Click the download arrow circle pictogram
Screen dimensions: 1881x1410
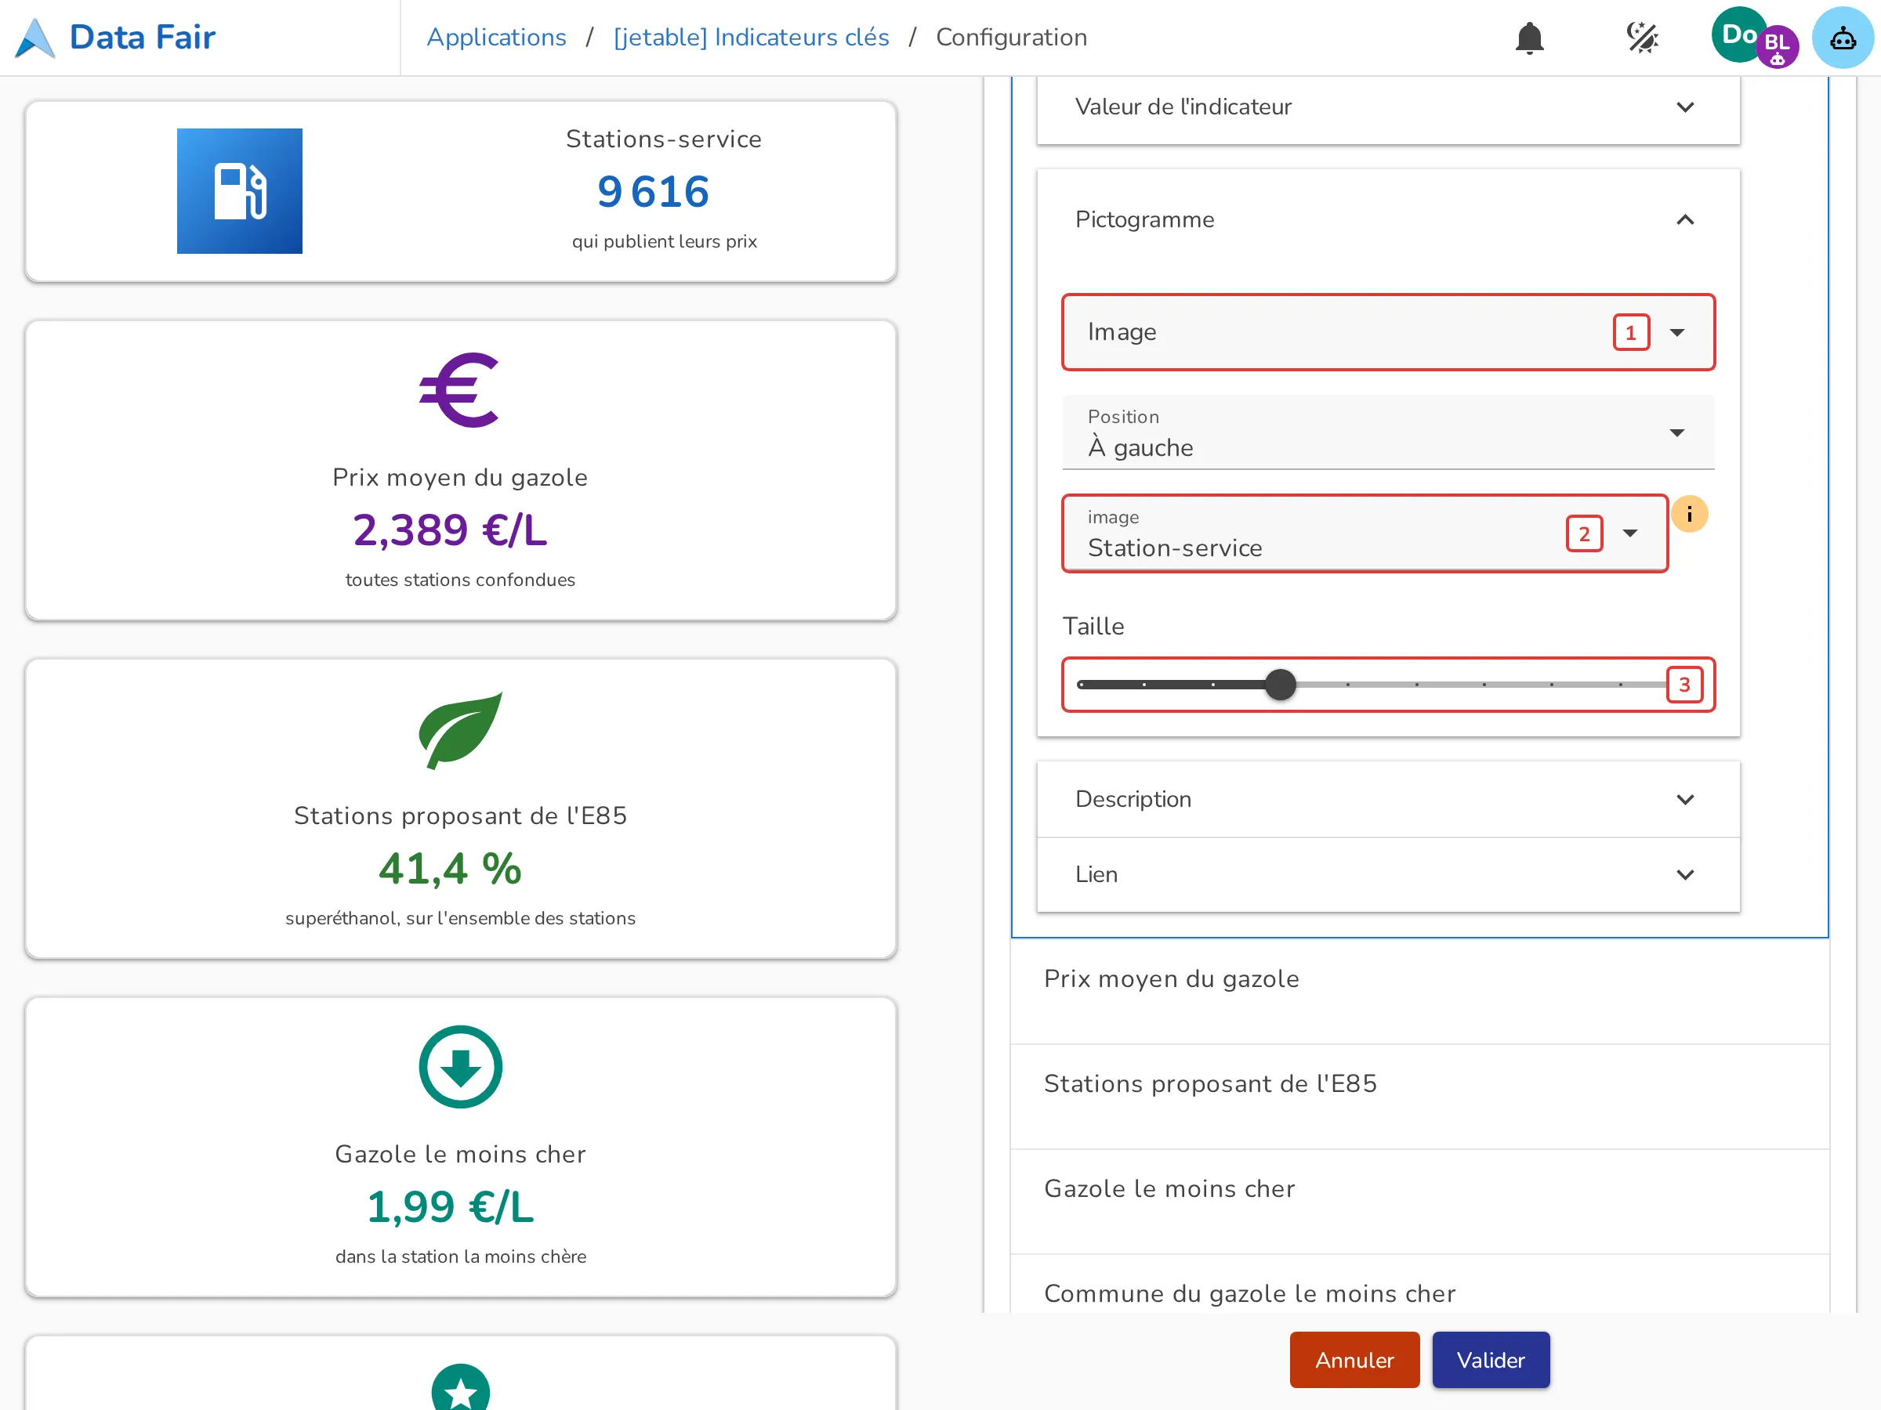coord(460,1067)
